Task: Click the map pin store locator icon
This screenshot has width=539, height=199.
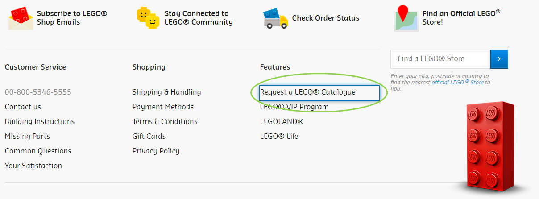Action: tap(406, 19)
